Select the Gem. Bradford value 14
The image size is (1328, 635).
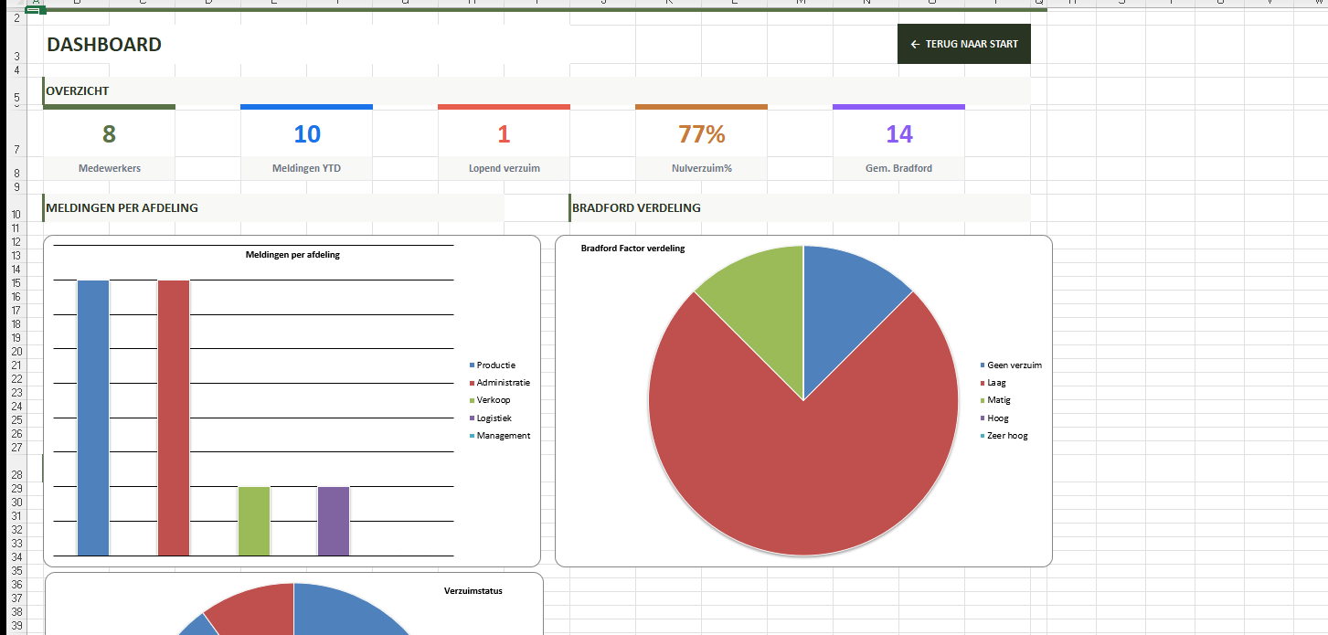pyautogui.click(x=898, y=134)
